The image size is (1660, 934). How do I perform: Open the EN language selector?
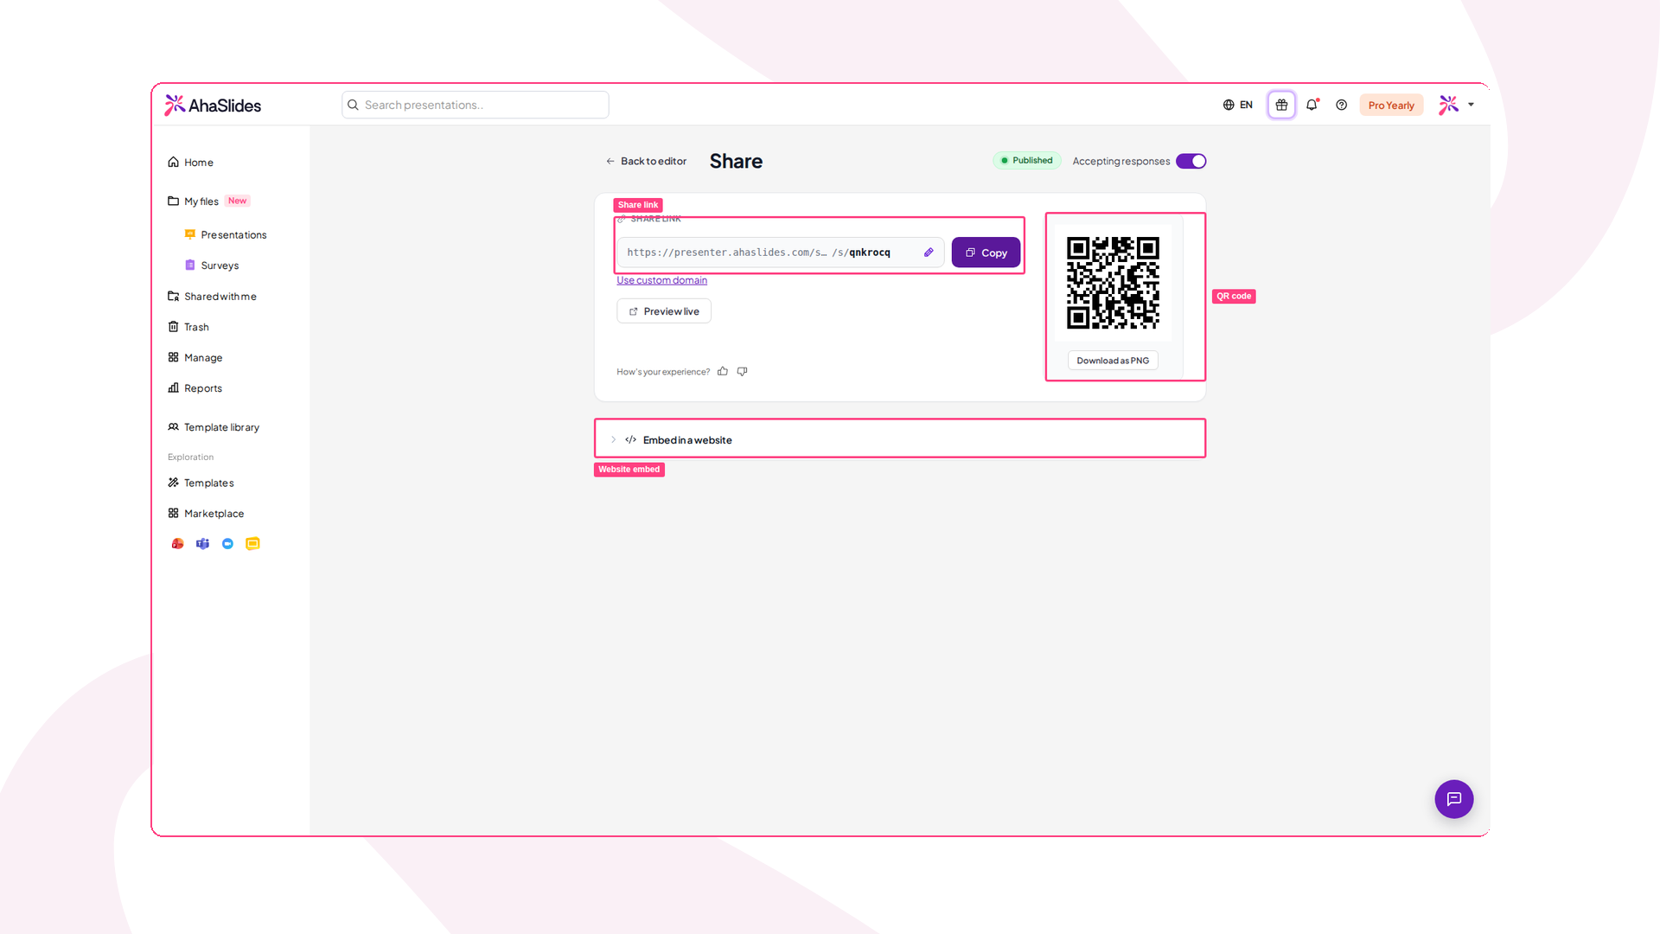[1237, 105]
